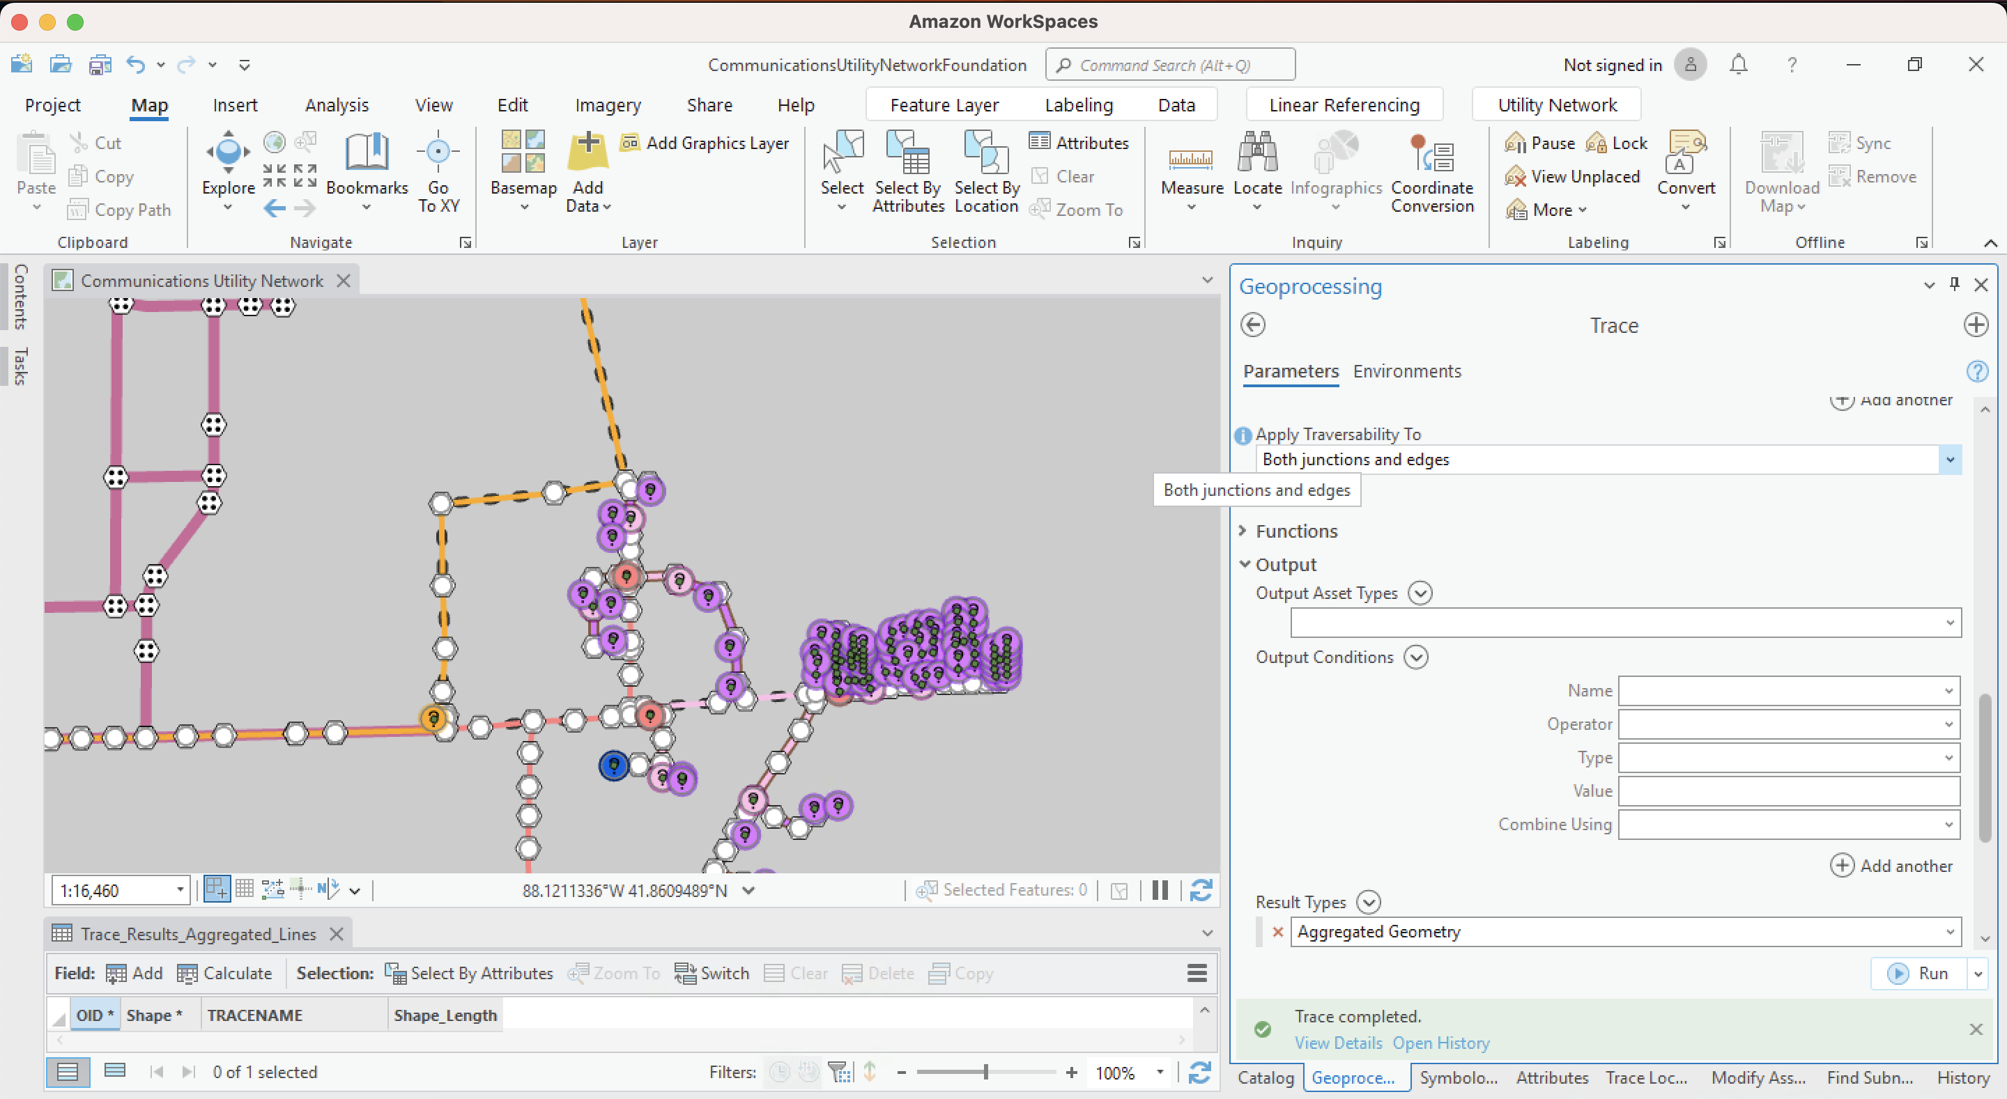This screenshot has width=2007, height=1099.
Task: Toggle the Output Asset Types input mode
Action: (1420, 593)
